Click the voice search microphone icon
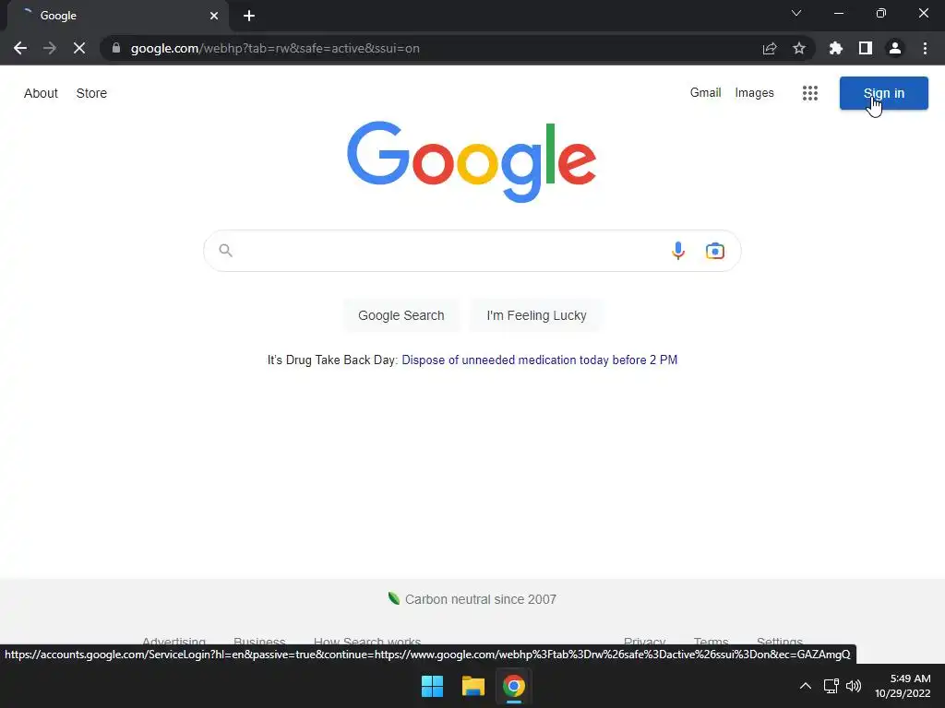The width and height of the screenshot is (945, 708). (x=678, y=251)
